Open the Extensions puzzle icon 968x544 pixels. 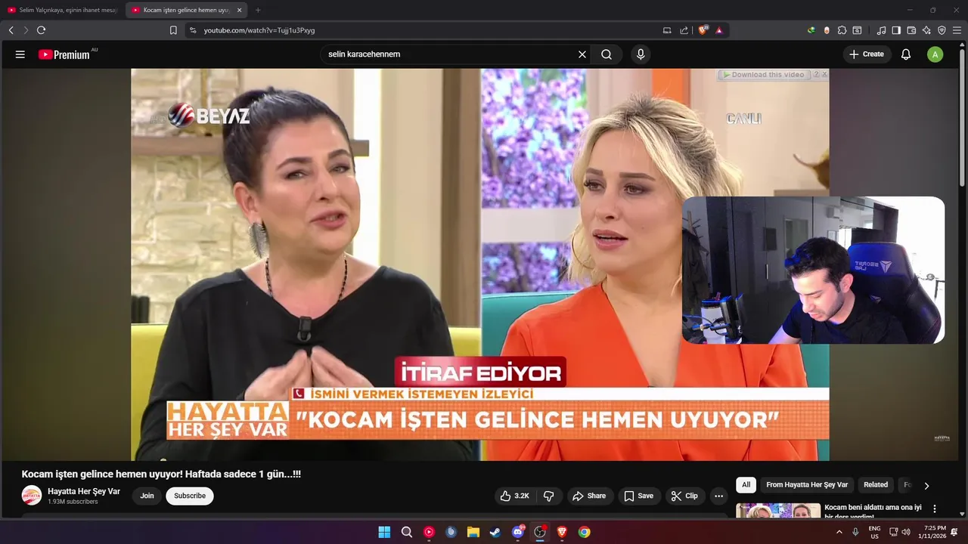[x=842, y=30]
